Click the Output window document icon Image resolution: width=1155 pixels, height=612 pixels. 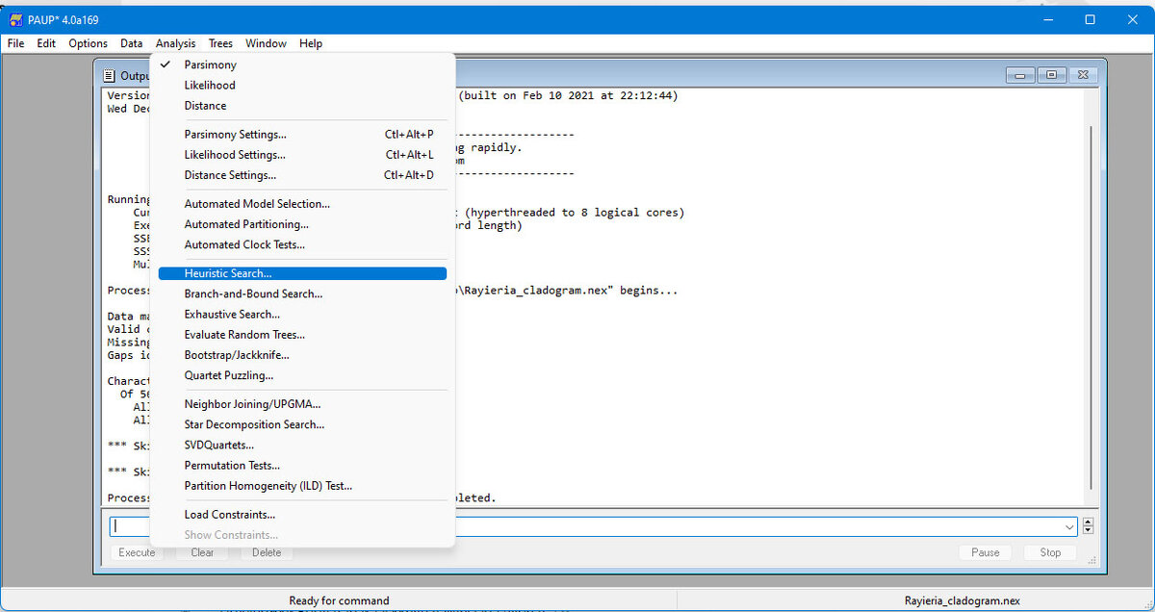(x=109, y=75)
